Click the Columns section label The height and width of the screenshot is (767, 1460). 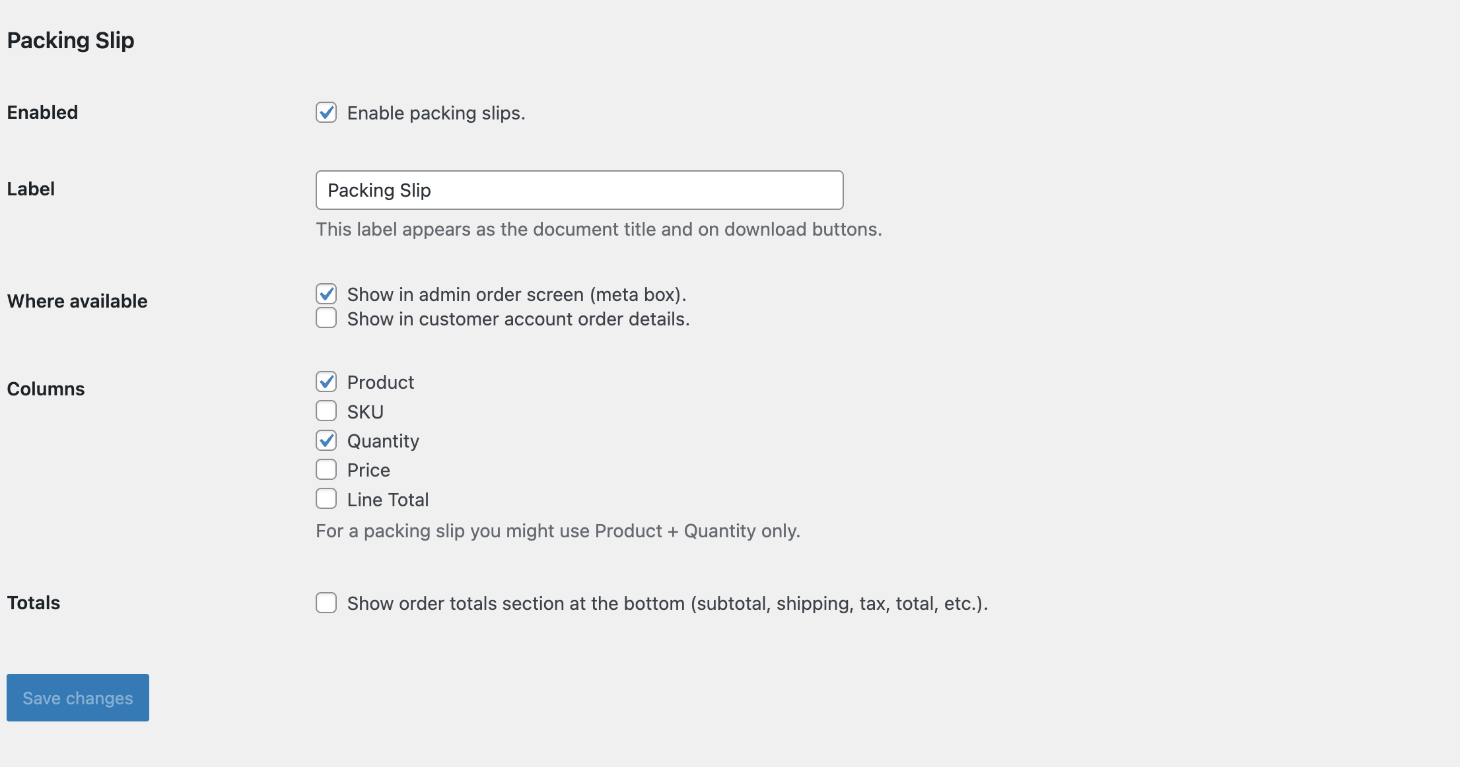tap(46, 389)
